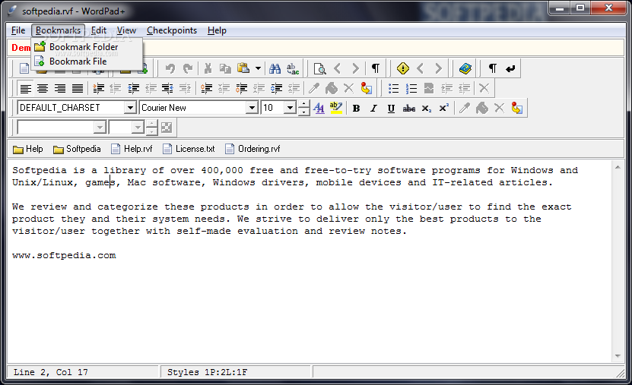The width and height of the screenshot is (632, 385).
Task: Click style-apply arrow icon in font toolbar
Action: 516,108
